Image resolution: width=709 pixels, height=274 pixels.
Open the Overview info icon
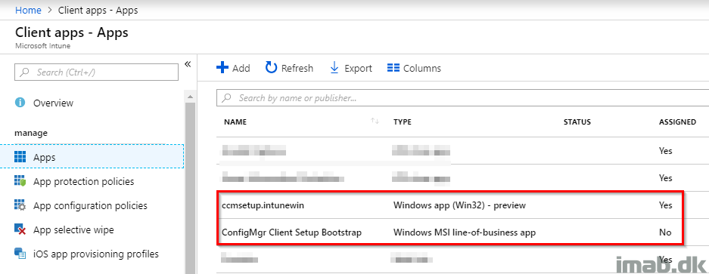pos(20,103)
